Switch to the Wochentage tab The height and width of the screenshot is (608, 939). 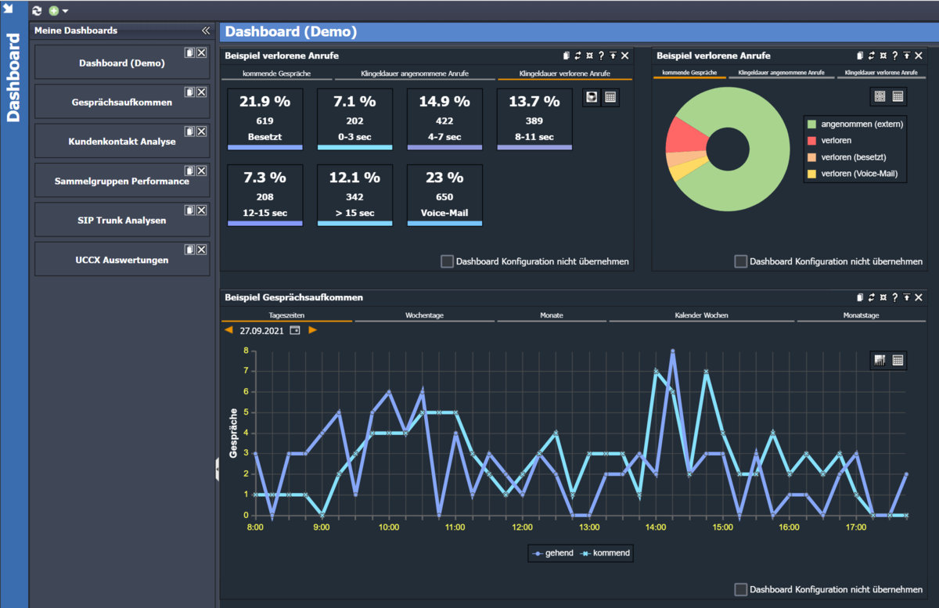tap(425, 315)
